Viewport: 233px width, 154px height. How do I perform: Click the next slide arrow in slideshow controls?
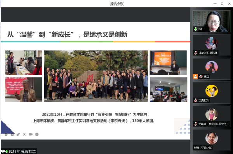[12, 134]
